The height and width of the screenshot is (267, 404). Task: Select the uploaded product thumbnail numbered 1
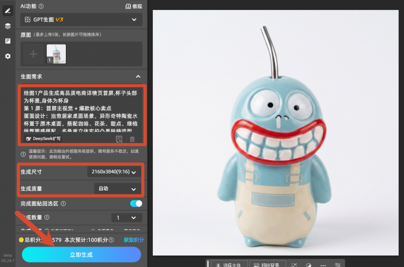[x=56, y=54]
